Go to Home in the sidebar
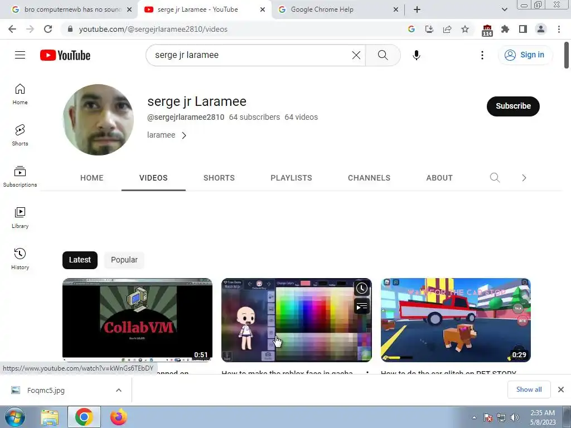Screen dimensions: 571x428 coord(20,94)
